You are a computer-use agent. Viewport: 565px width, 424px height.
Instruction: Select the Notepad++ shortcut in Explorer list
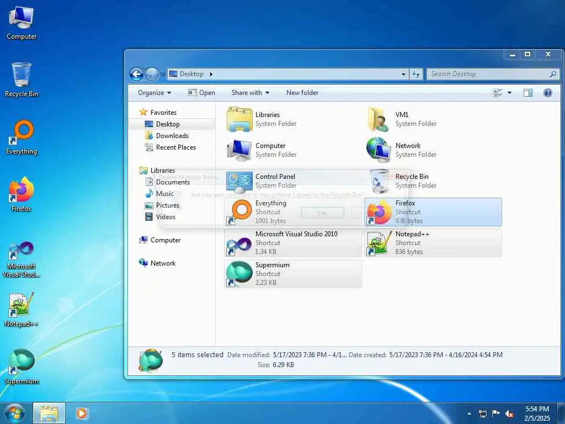click(x=433, y=243)
